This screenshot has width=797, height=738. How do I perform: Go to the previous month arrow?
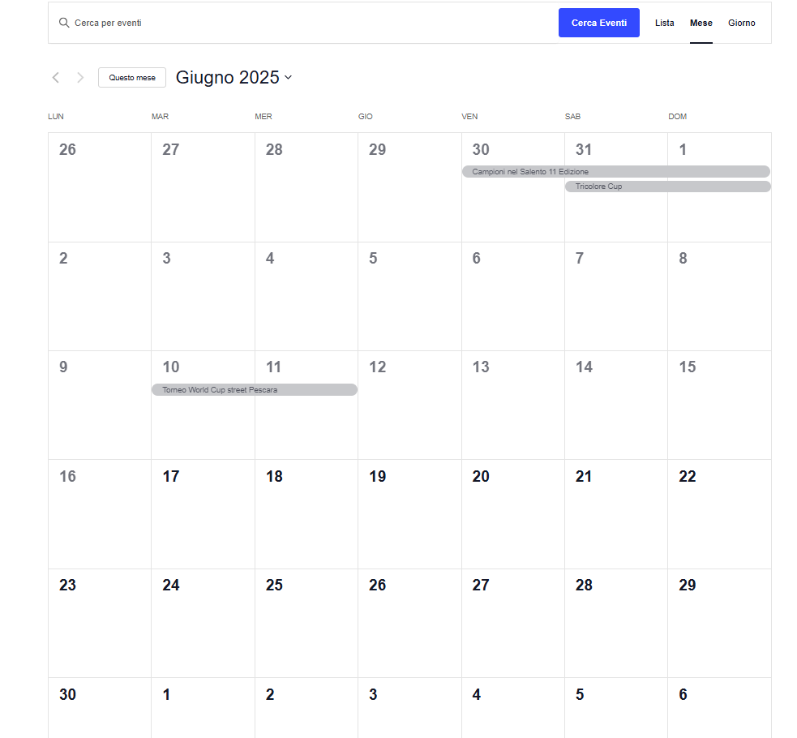click(x=56, y=77)
